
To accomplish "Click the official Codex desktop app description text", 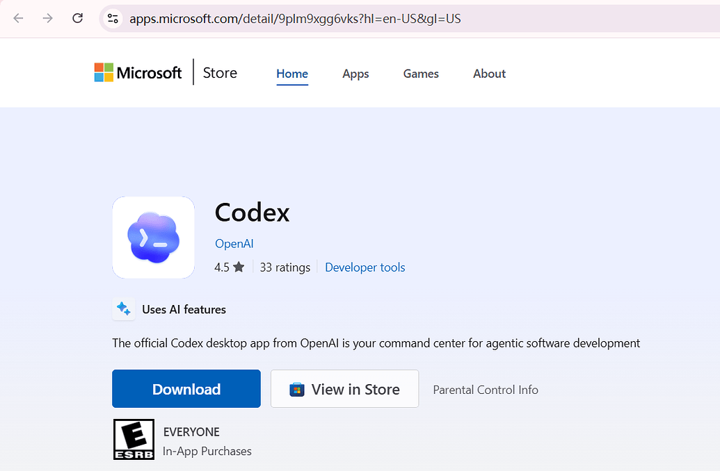I will click(x=376, y=343).
